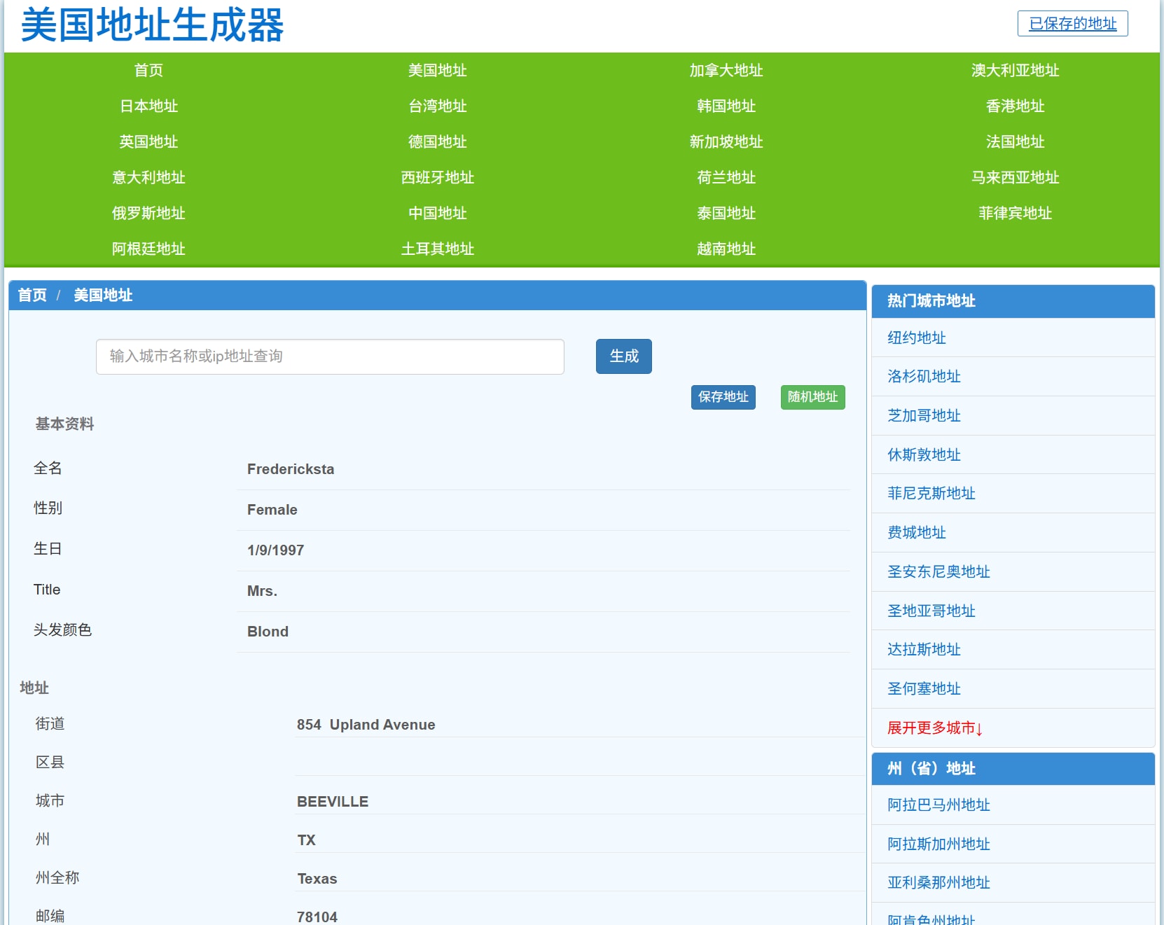
Task: Click the 美国地址生成器 site title
Action: point(152,25)
